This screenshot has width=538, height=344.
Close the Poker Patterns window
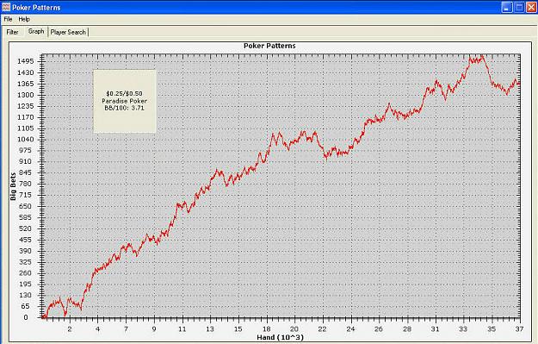click(x=532, y=7)
